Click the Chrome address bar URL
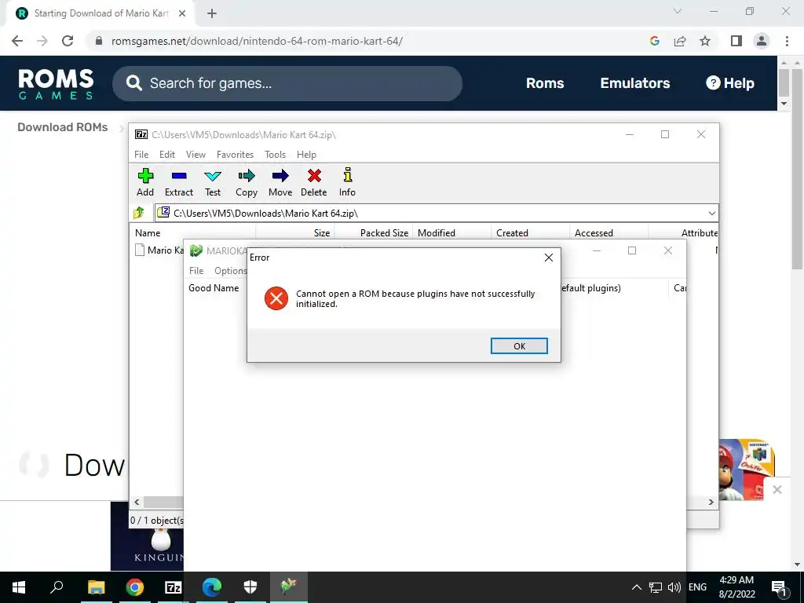804x603 pixels. click(257, 41)
